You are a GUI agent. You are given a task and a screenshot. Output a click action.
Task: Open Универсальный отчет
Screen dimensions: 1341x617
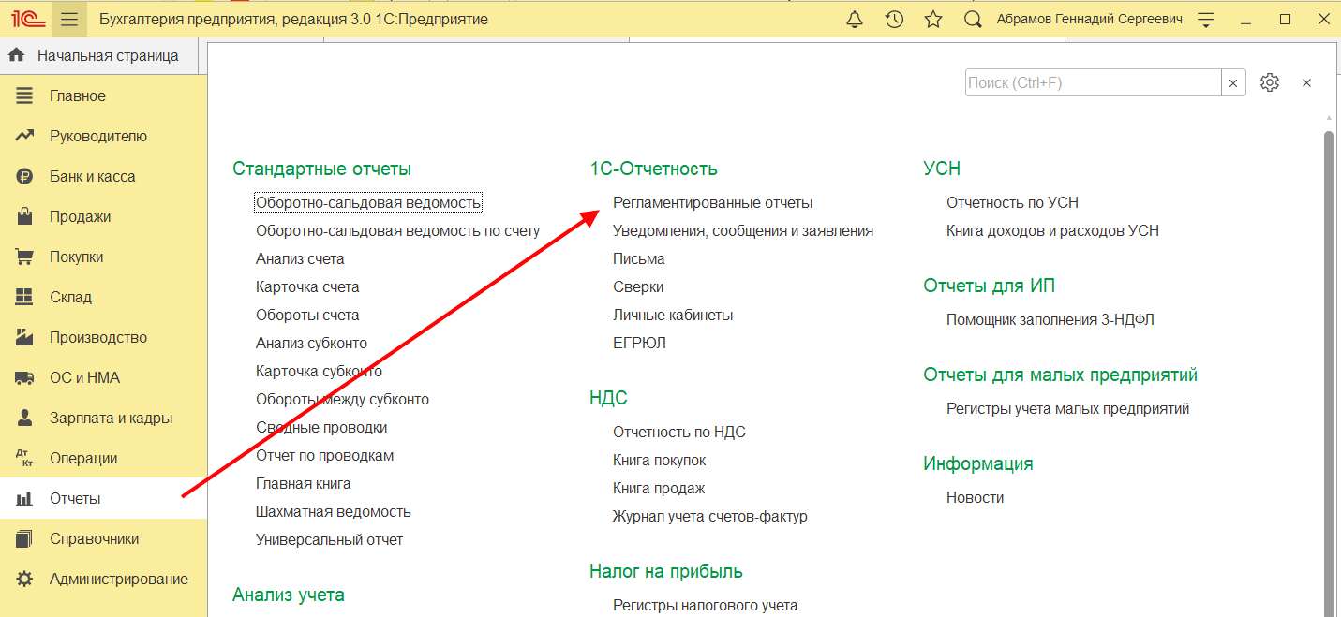[330, 539]
